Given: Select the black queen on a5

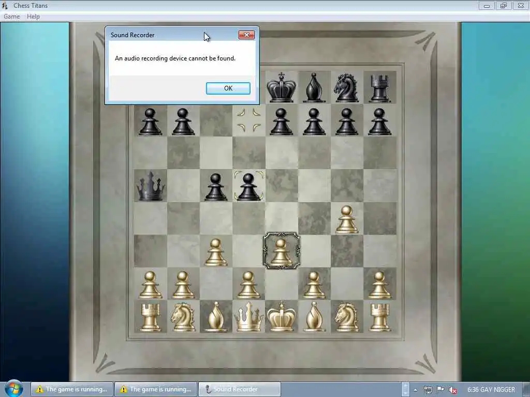Looking at the screenshot, I should coord(151,186).
